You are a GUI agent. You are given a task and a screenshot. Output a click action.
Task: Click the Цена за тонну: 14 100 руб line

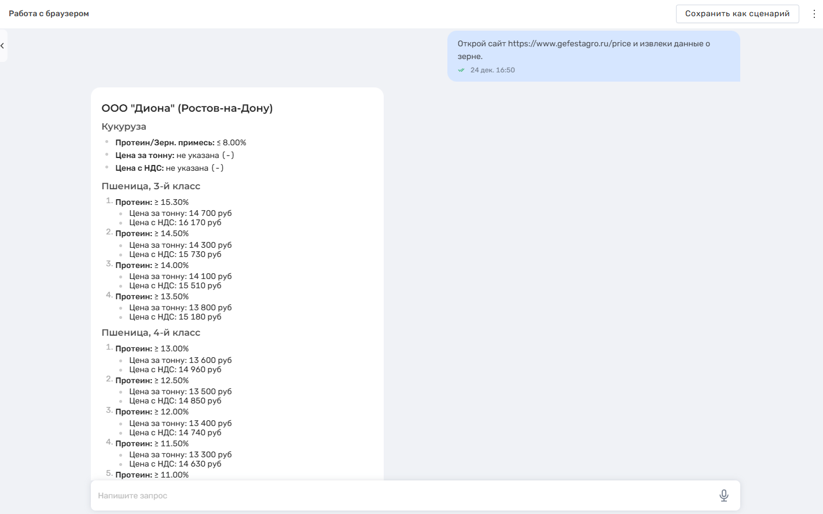click(180, 277)
